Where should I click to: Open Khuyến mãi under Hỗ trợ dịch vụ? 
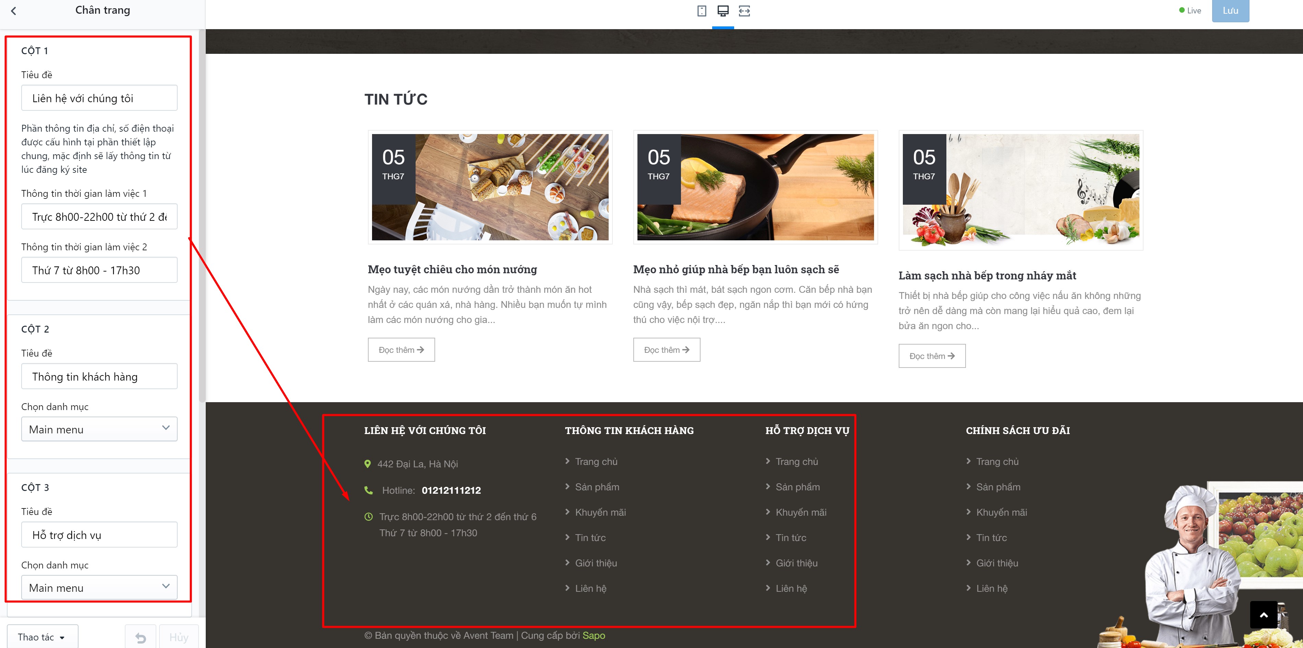tap(801, 512)
